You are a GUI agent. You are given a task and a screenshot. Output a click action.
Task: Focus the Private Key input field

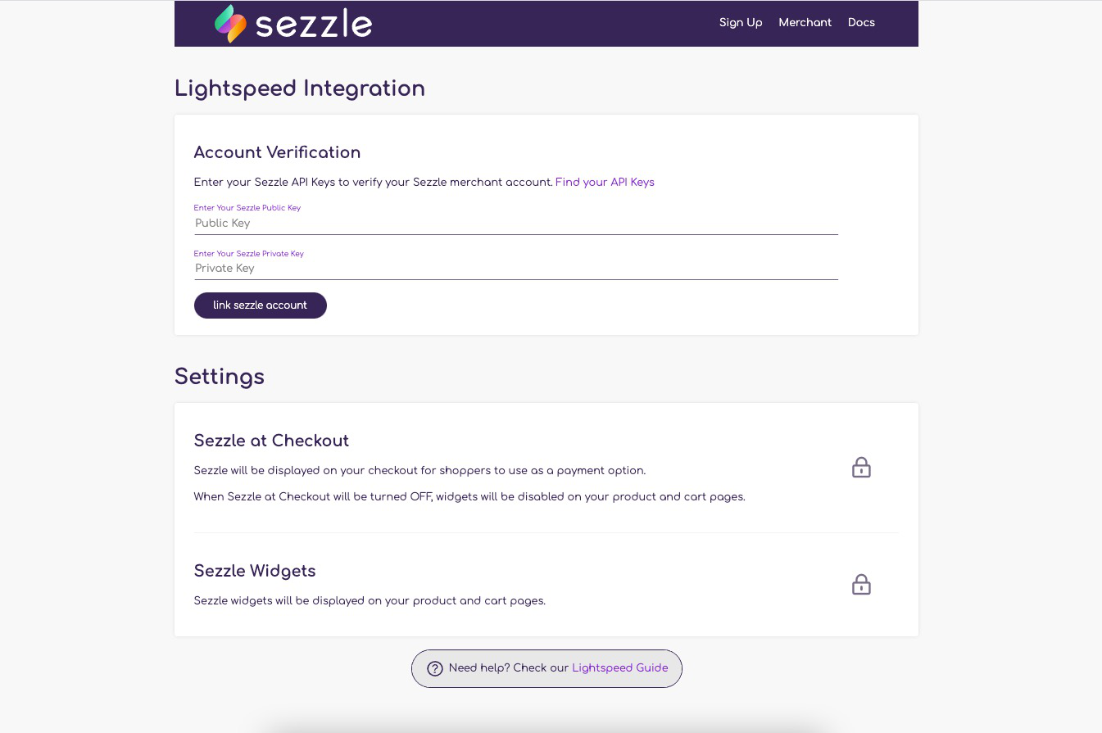click(x=515, y=269)
